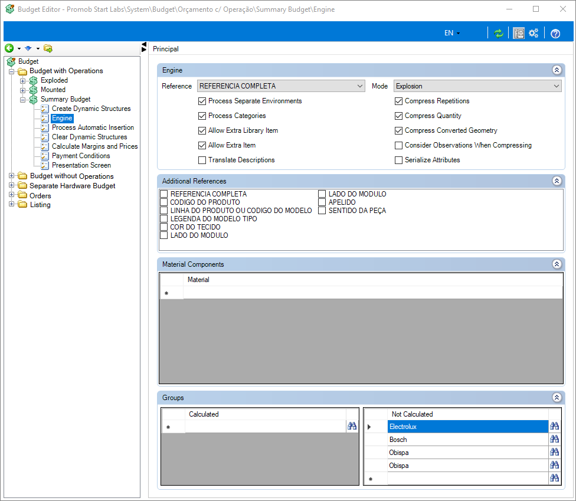This screenshot has height=501, width=576.
Task: Select the Engine tree item
Action: (x=62, y=118)
